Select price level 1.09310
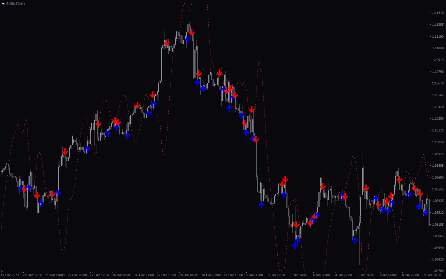446x279 pixels. coord(438,213)
